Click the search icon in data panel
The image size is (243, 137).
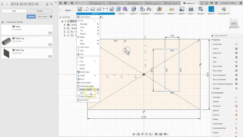coord(52,4)
